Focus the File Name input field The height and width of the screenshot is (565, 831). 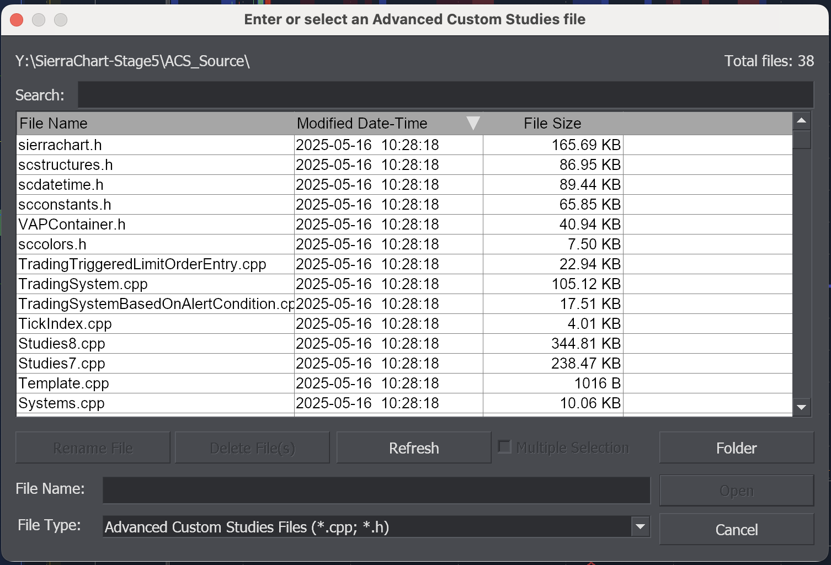point(376,490)
